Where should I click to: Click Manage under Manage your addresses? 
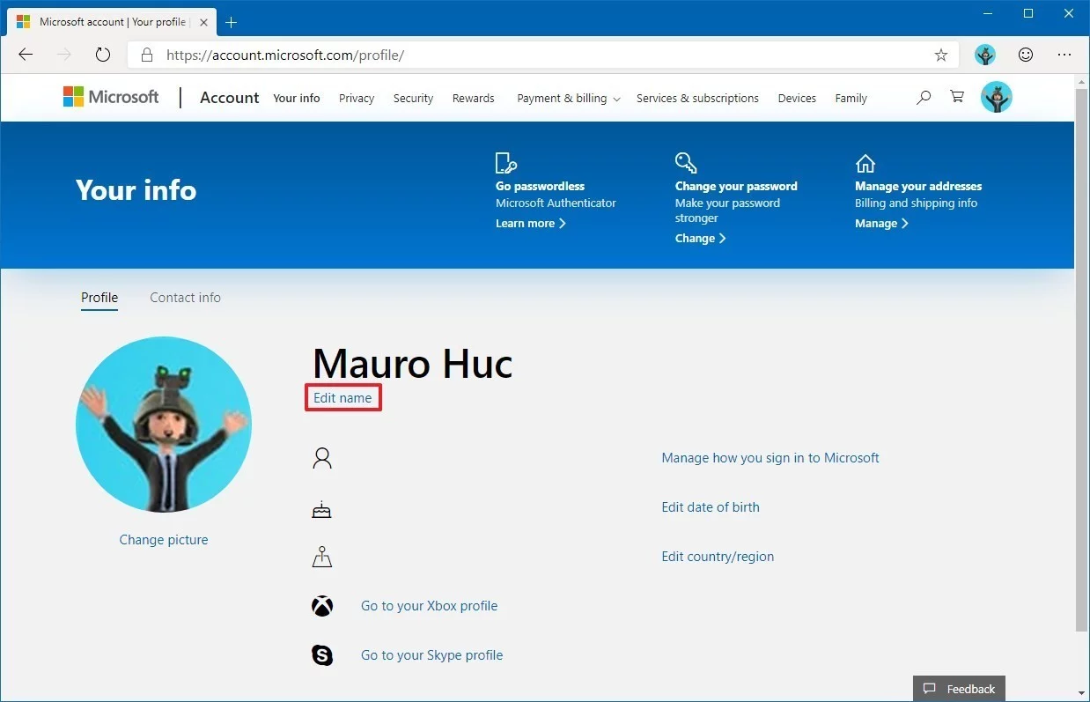pos(881,224)
